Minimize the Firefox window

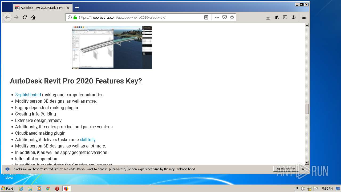click(x=297, y=5)
